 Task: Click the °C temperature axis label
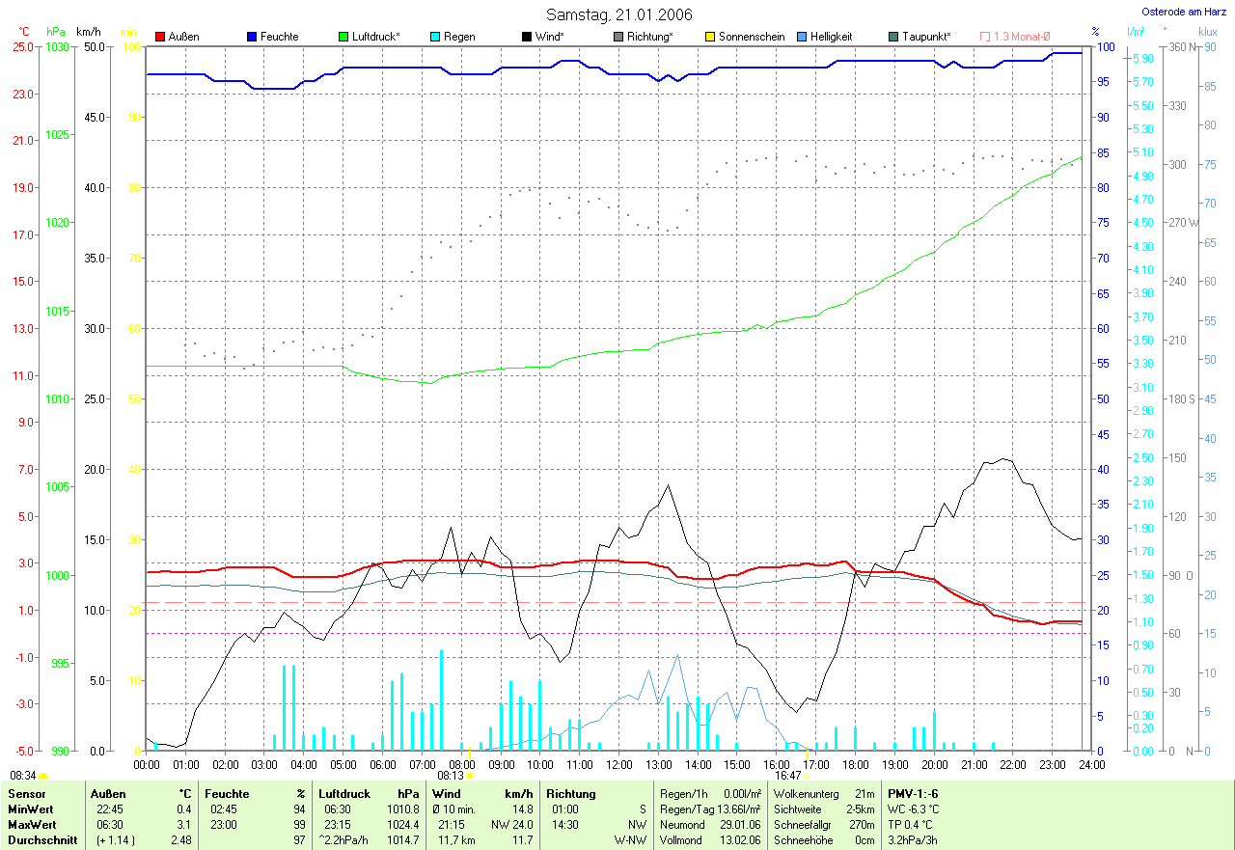[x=25, y=32]
